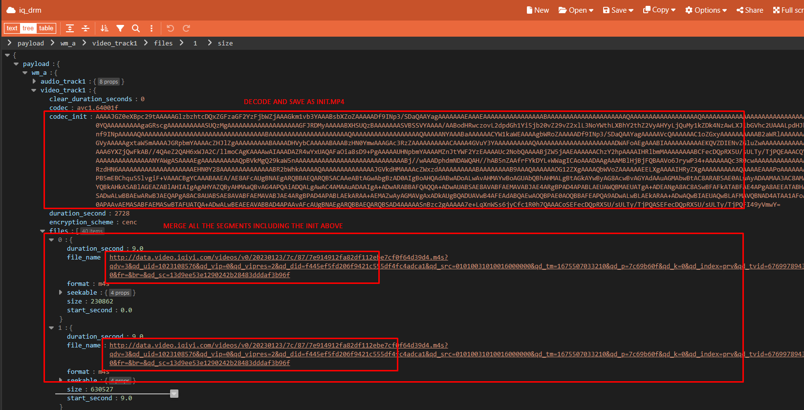Screen dimensions: 804x410
Task: Select the size value 230862
Action: tap(102, 302)
